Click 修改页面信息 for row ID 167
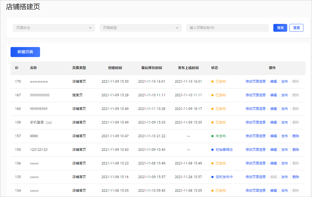 point(256,95)
